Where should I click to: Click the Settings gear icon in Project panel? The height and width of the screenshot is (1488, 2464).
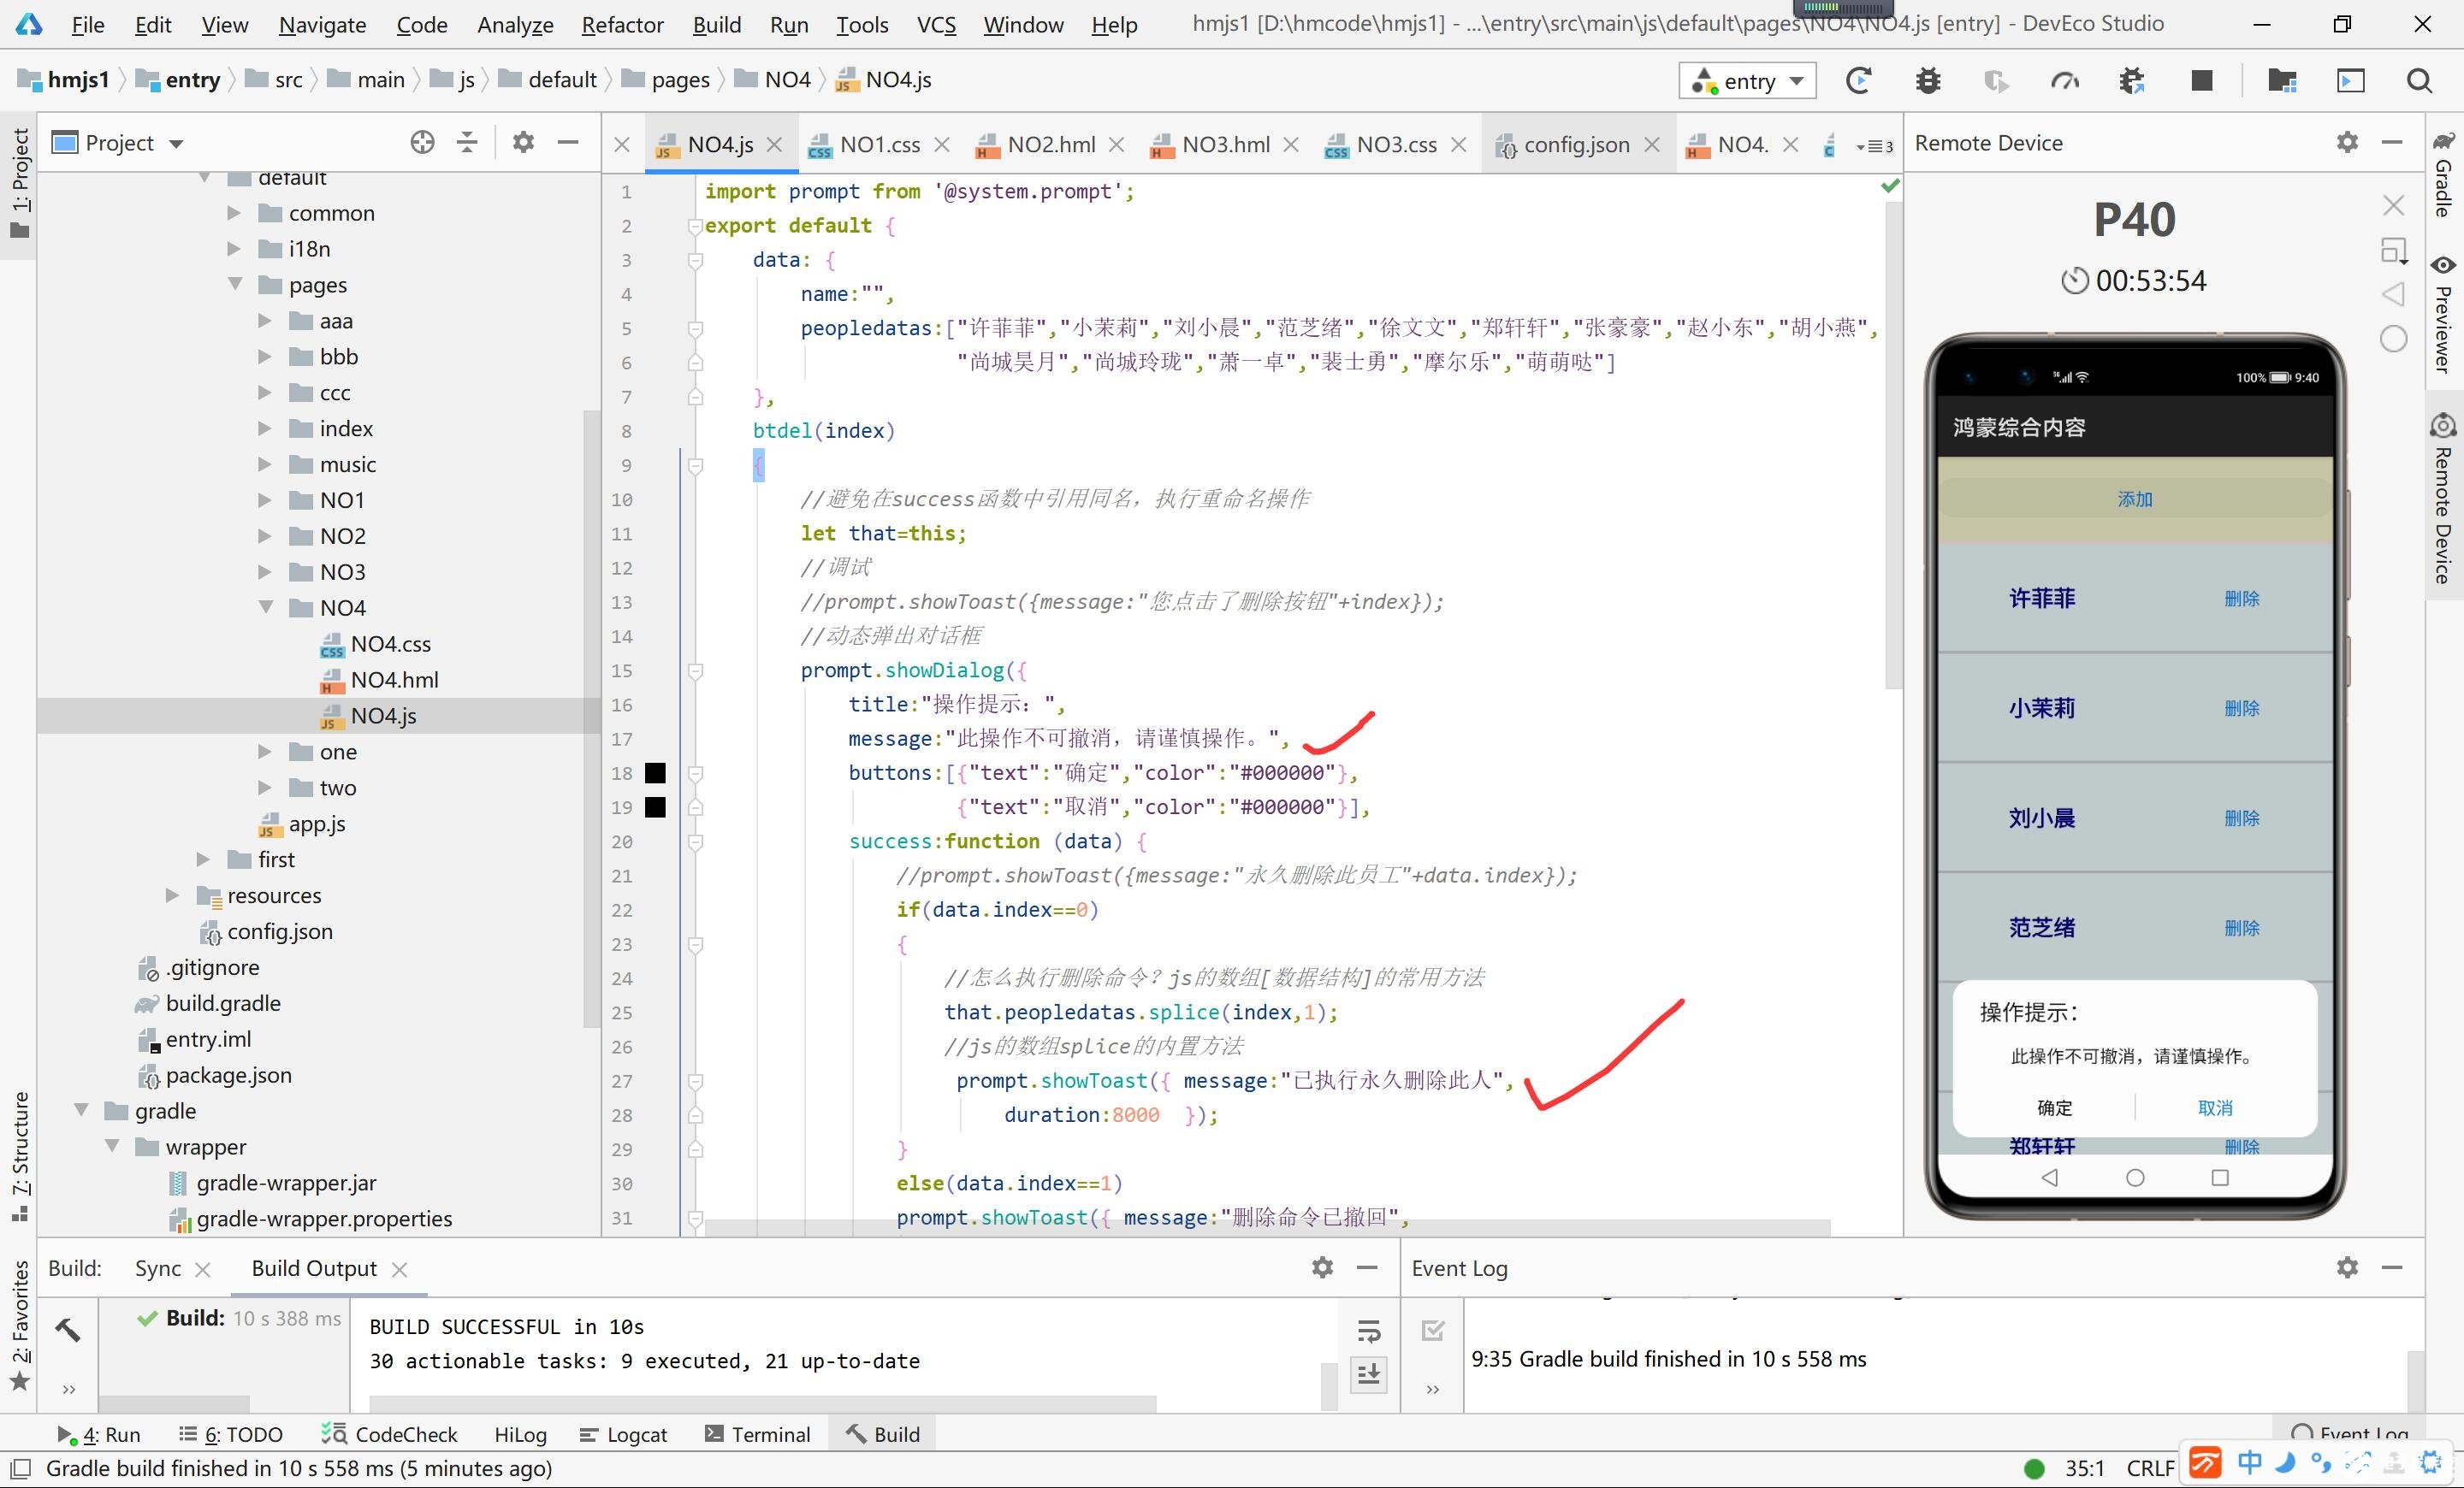(x=523, y=141)
